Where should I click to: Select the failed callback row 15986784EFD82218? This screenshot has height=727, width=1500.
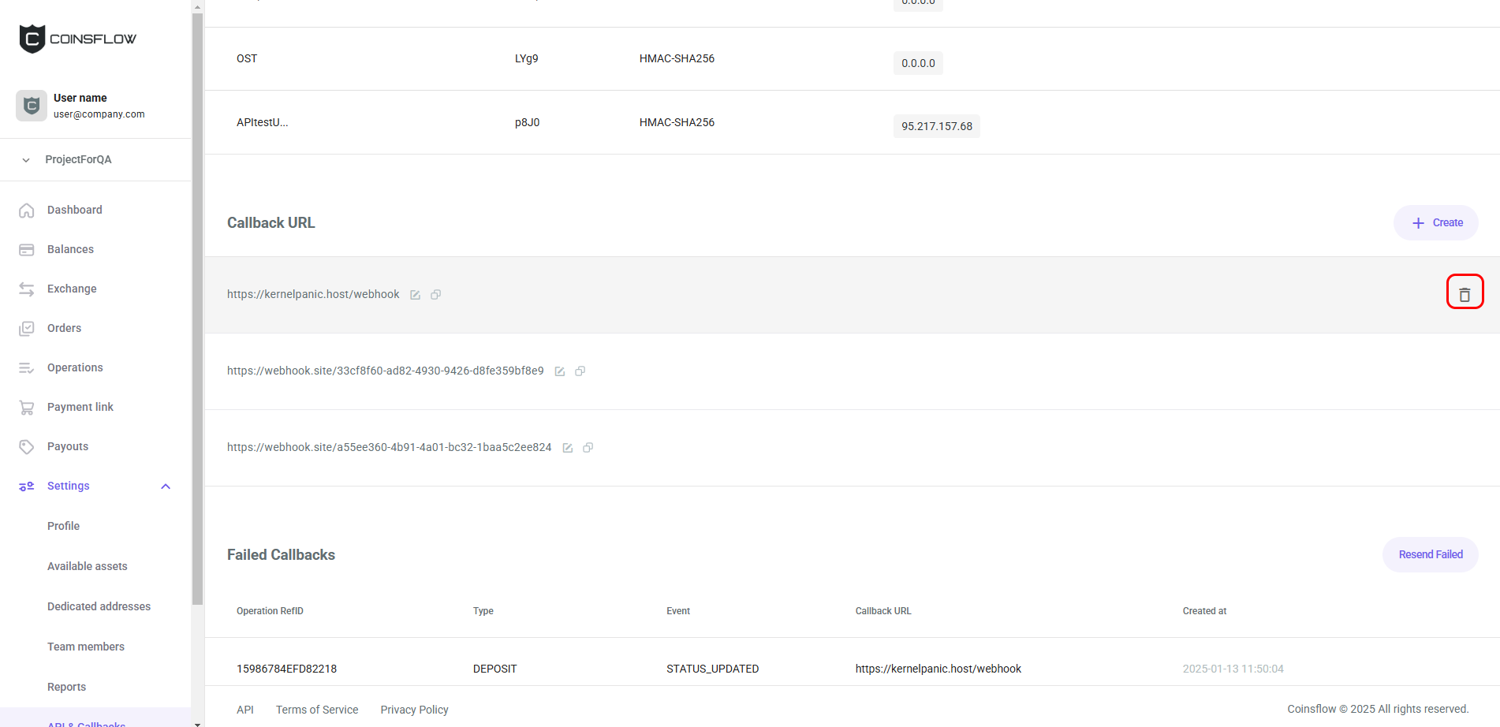click(286, 669)
